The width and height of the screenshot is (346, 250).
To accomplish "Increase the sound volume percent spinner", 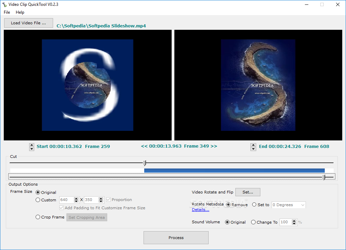I will point(294,221).
